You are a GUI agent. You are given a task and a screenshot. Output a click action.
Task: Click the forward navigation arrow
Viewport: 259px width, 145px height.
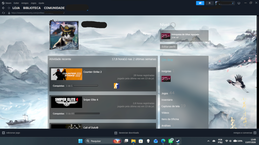point(9,8)
